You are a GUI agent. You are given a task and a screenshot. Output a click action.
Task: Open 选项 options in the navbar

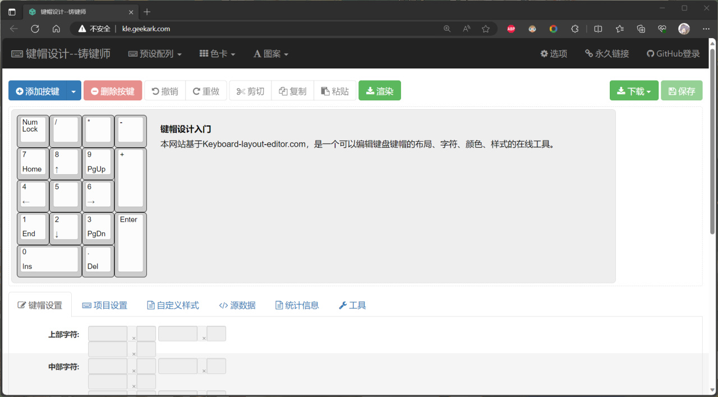(554, 54)
